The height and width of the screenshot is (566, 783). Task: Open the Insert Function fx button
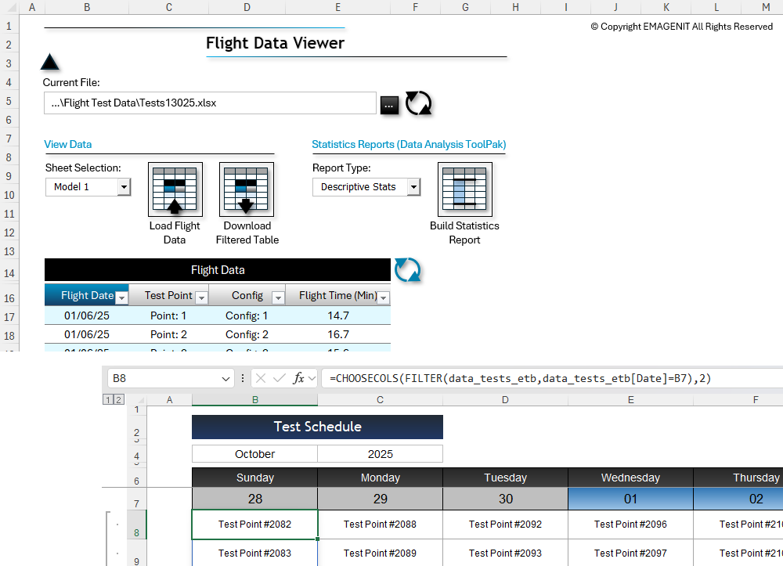298,378
